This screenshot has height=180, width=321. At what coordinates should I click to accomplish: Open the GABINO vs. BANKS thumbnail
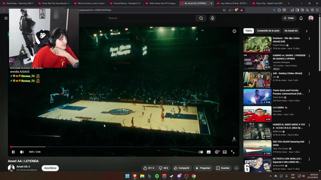point(257,62)
